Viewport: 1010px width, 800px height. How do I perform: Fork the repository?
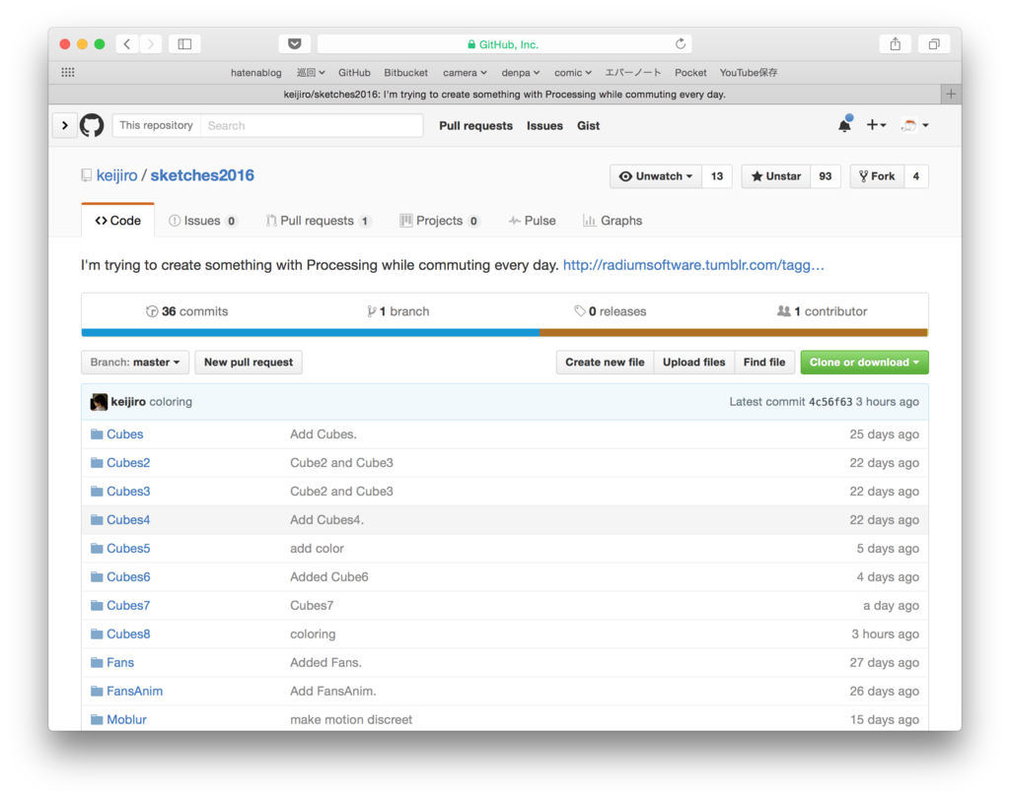click(x=877, y=176)
